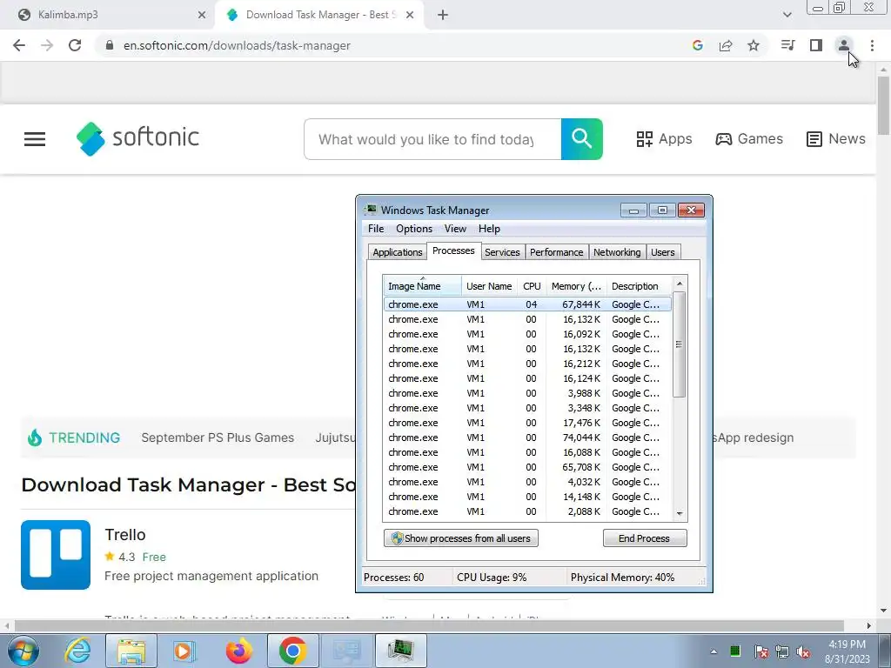Sort processes by Image Name column
This screenshot has width=891, height=668.
(422, 286)
